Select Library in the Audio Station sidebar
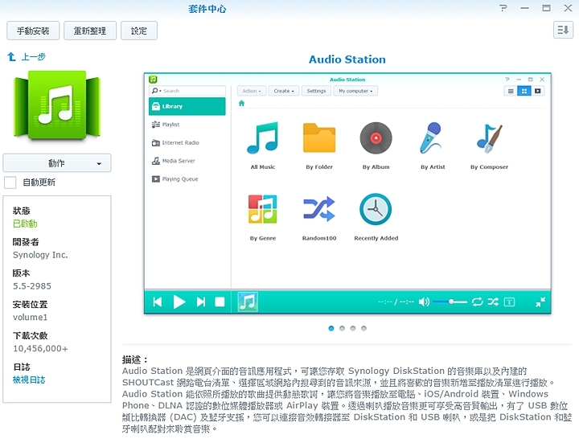This screenshot has width=579, height=439. 187,106
